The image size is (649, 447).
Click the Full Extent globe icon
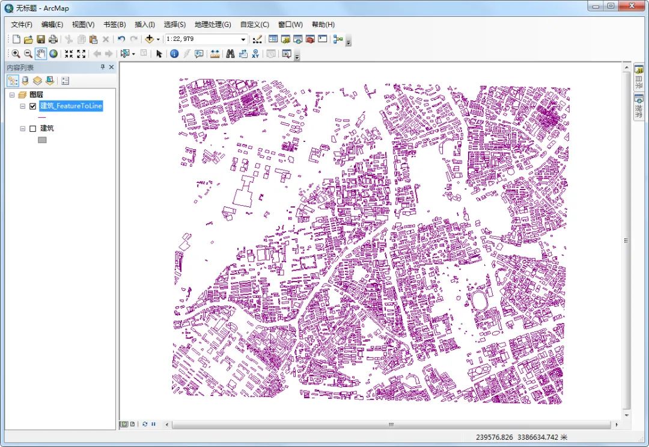click(x=53, y=54)
